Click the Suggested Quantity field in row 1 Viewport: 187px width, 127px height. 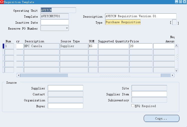click(113, 46)
